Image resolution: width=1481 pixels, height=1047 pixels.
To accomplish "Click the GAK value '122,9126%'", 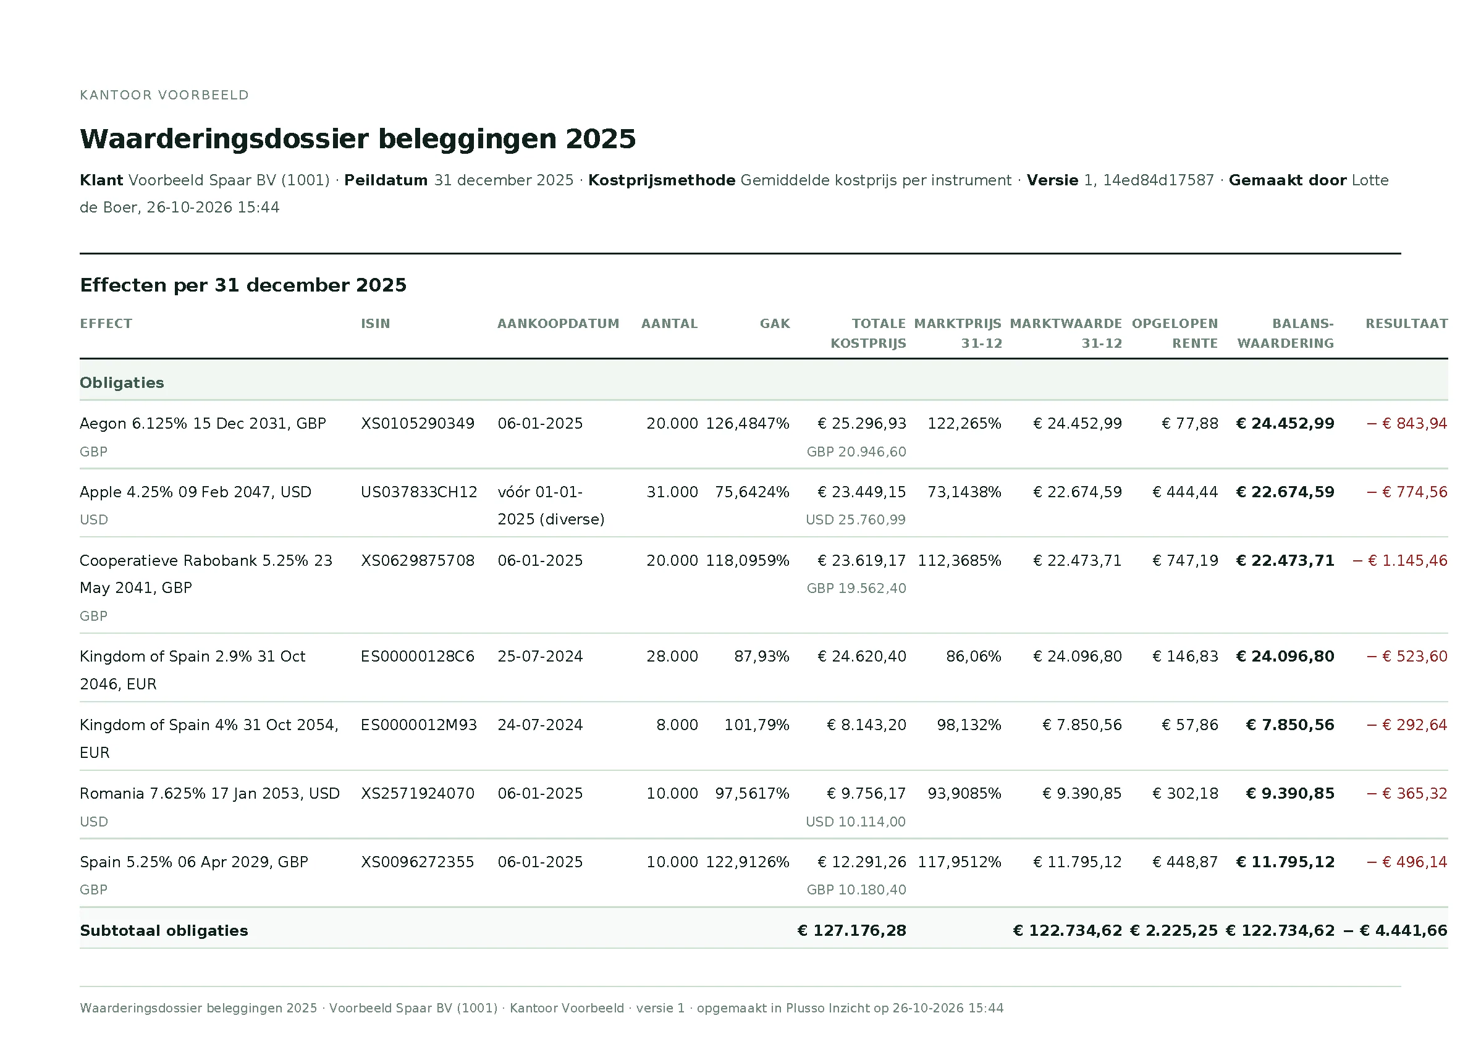I will (x=748, y=862).
